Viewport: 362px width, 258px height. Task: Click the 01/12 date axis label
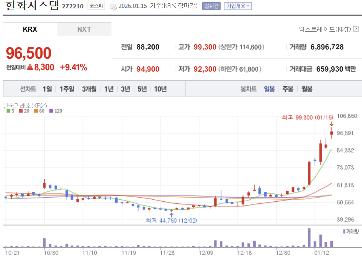point(322,253)
